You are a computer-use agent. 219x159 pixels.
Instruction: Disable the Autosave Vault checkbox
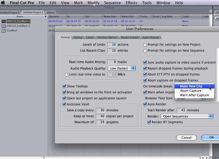64,104
